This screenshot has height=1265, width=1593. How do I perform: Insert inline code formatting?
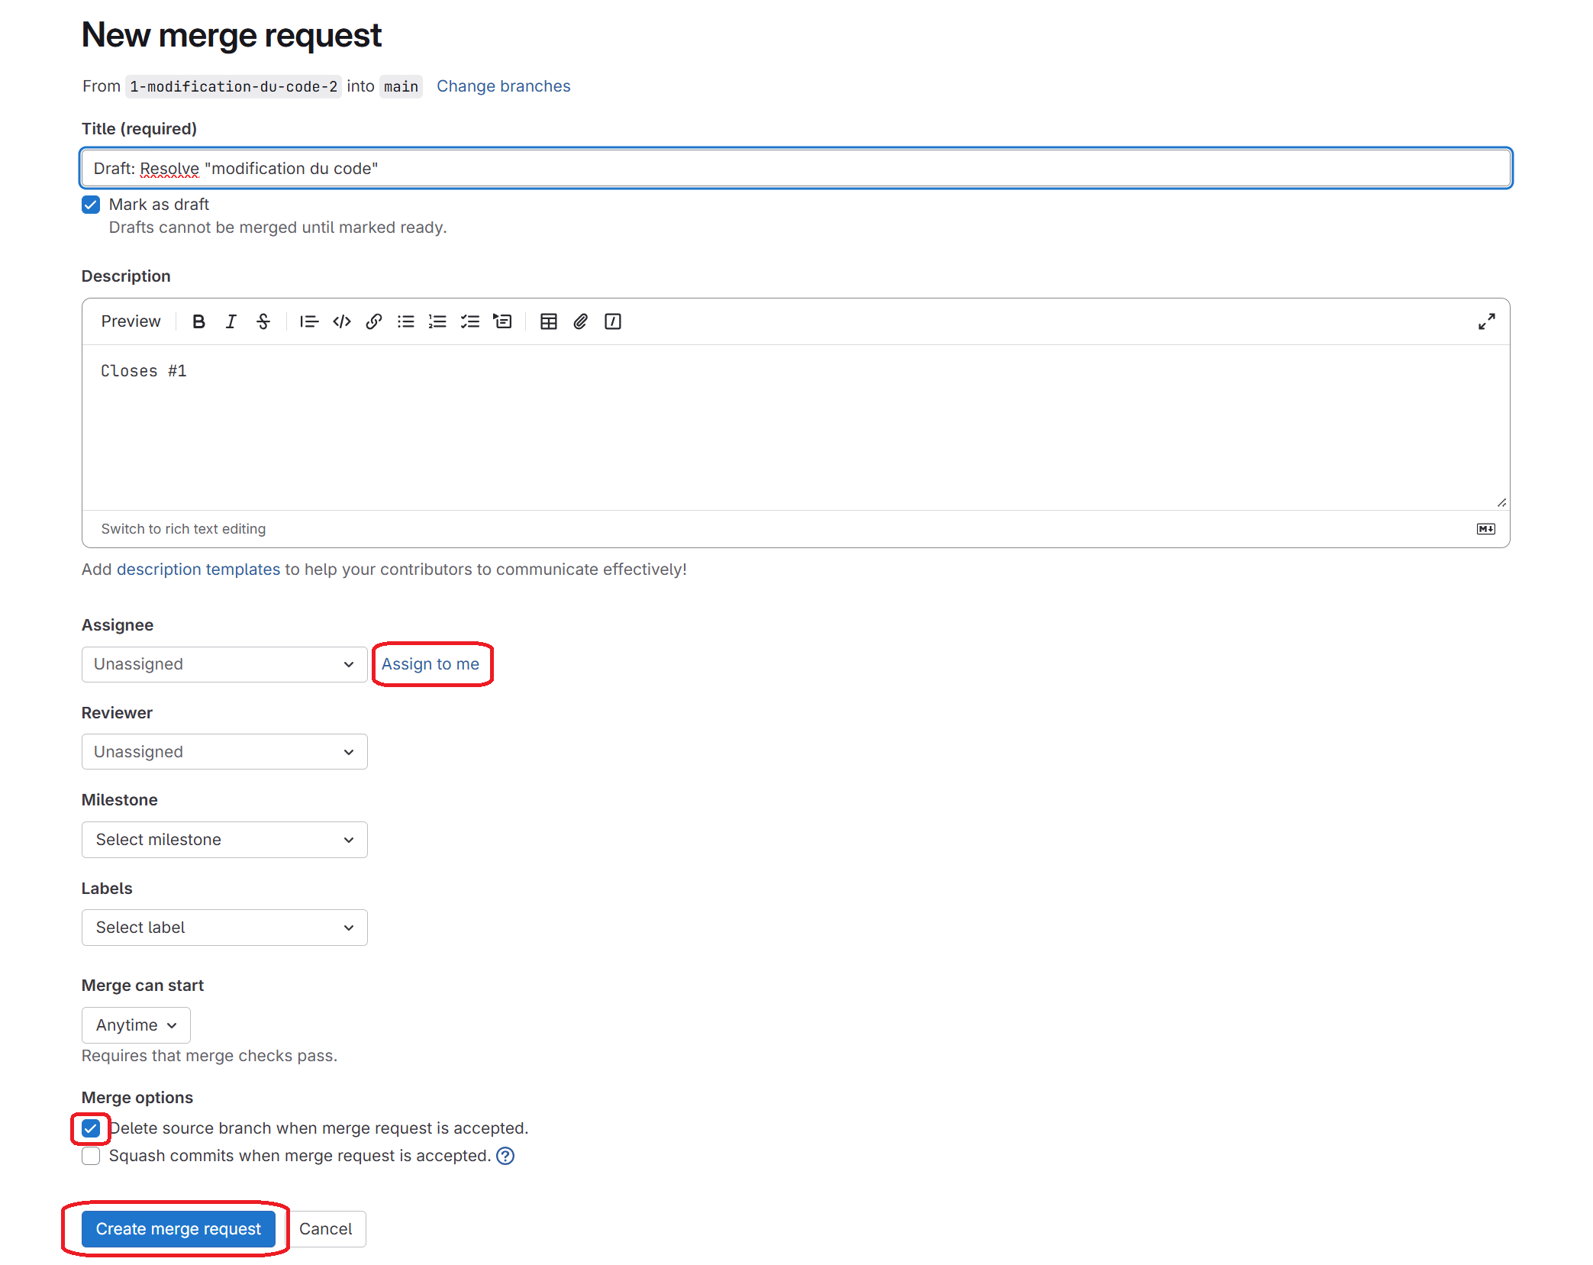341,321
